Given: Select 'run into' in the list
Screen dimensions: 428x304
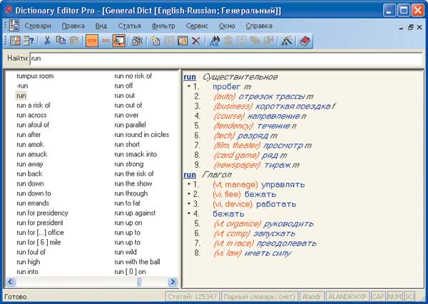Looking at the screenshot, I should click(x=27, y=272).
